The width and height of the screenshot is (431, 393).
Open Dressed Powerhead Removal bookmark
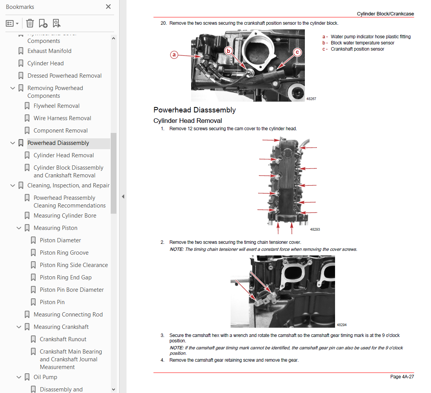click(65, 76)
